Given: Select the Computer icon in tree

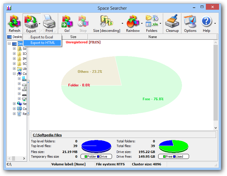Looking at the screenshot, I should pos(19,74).
